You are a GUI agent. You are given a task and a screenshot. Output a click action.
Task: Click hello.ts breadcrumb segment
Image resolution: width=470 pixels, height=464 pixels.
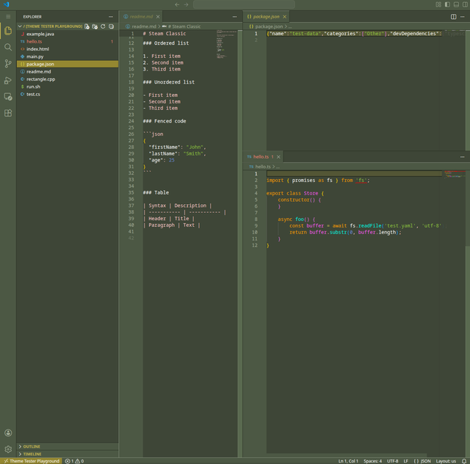coord(259,167)
